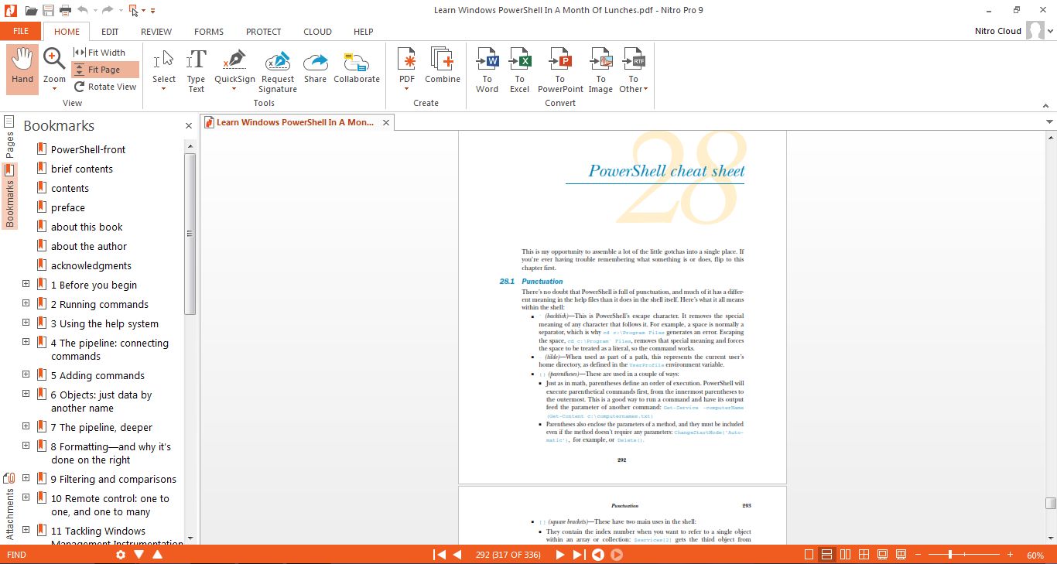Select the Select tool
This screenshot has width=1057, height=564.
(164, 70)
